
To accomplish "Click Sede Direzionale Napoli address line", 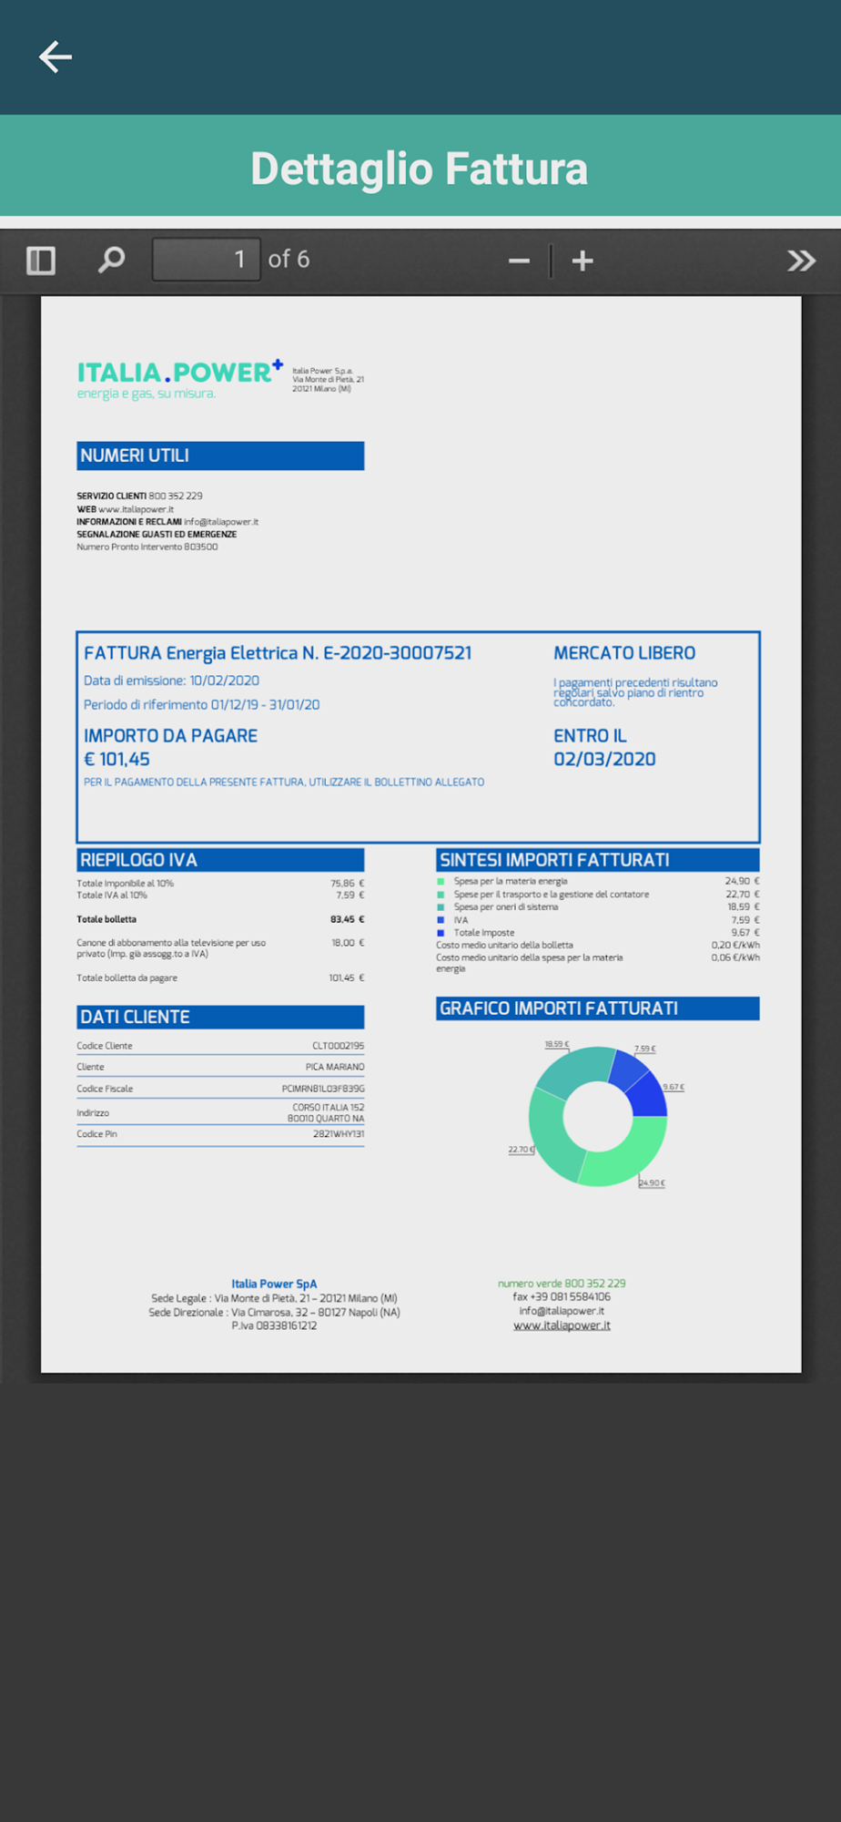I will 274,1312.
